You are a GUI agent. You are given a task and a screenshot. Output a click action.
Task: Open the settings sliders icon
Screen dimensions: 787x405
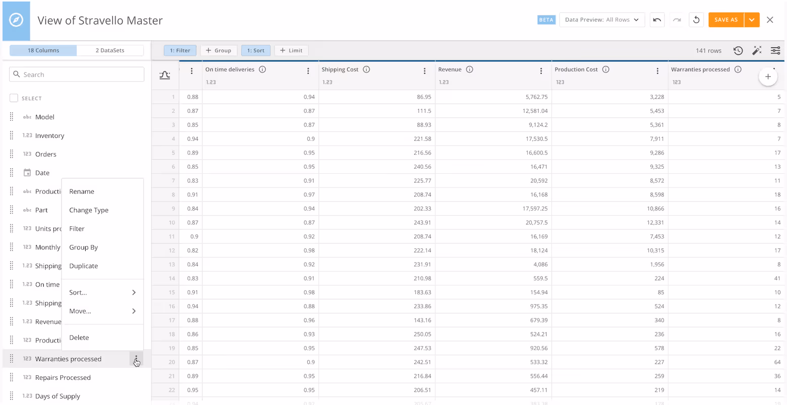pyautogui.click(x=775, y=50)
